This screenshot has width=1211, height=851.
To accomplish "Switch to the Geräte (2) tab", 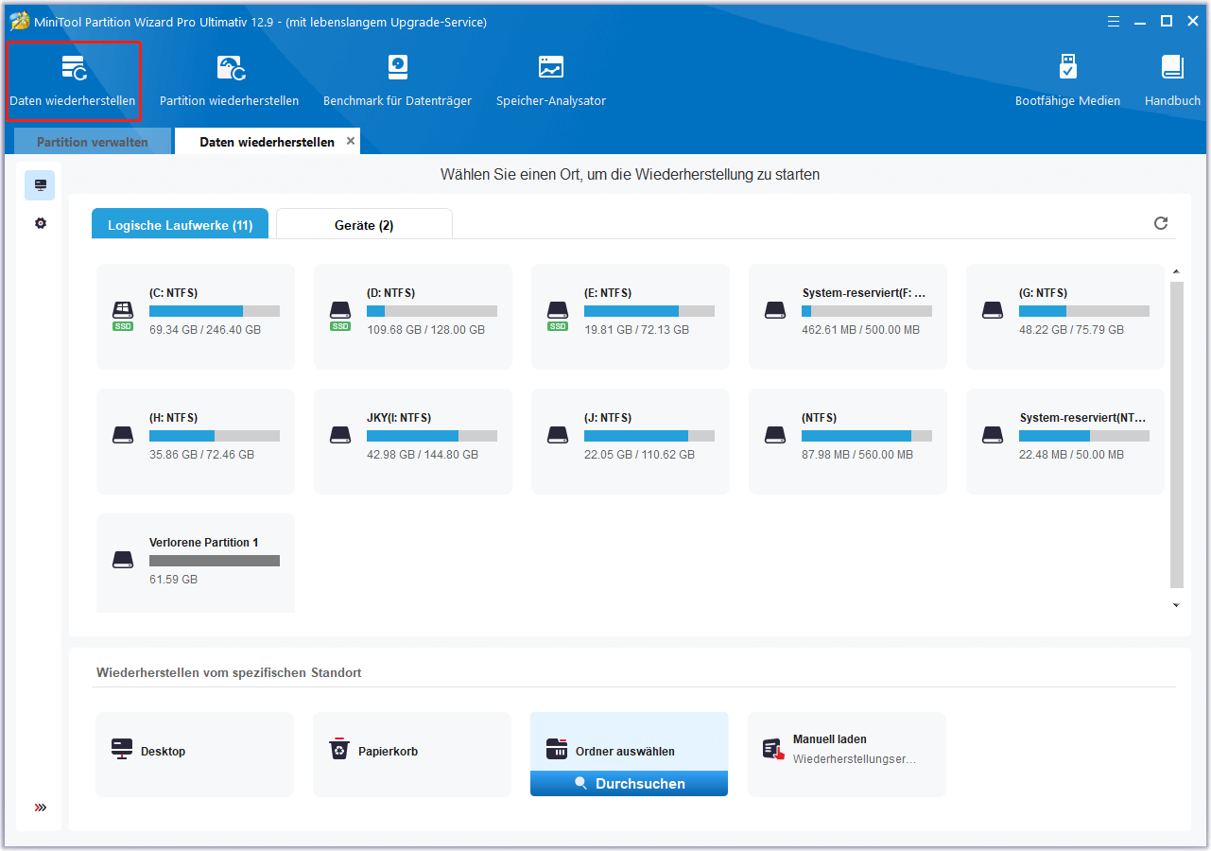I will [x=364, y=225].
